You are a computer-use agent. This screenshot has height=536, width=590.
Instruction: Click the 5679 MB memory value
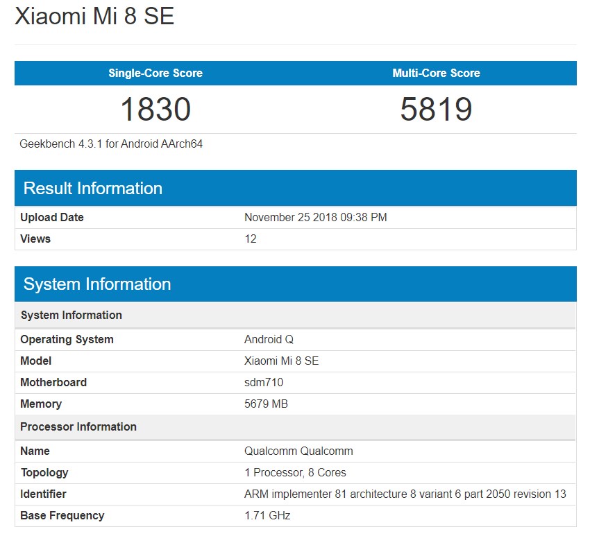[266, 404]
